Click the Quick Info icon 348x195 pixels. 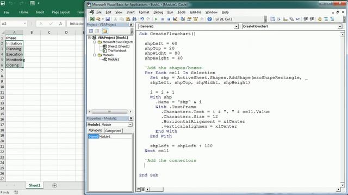point(285,19)
